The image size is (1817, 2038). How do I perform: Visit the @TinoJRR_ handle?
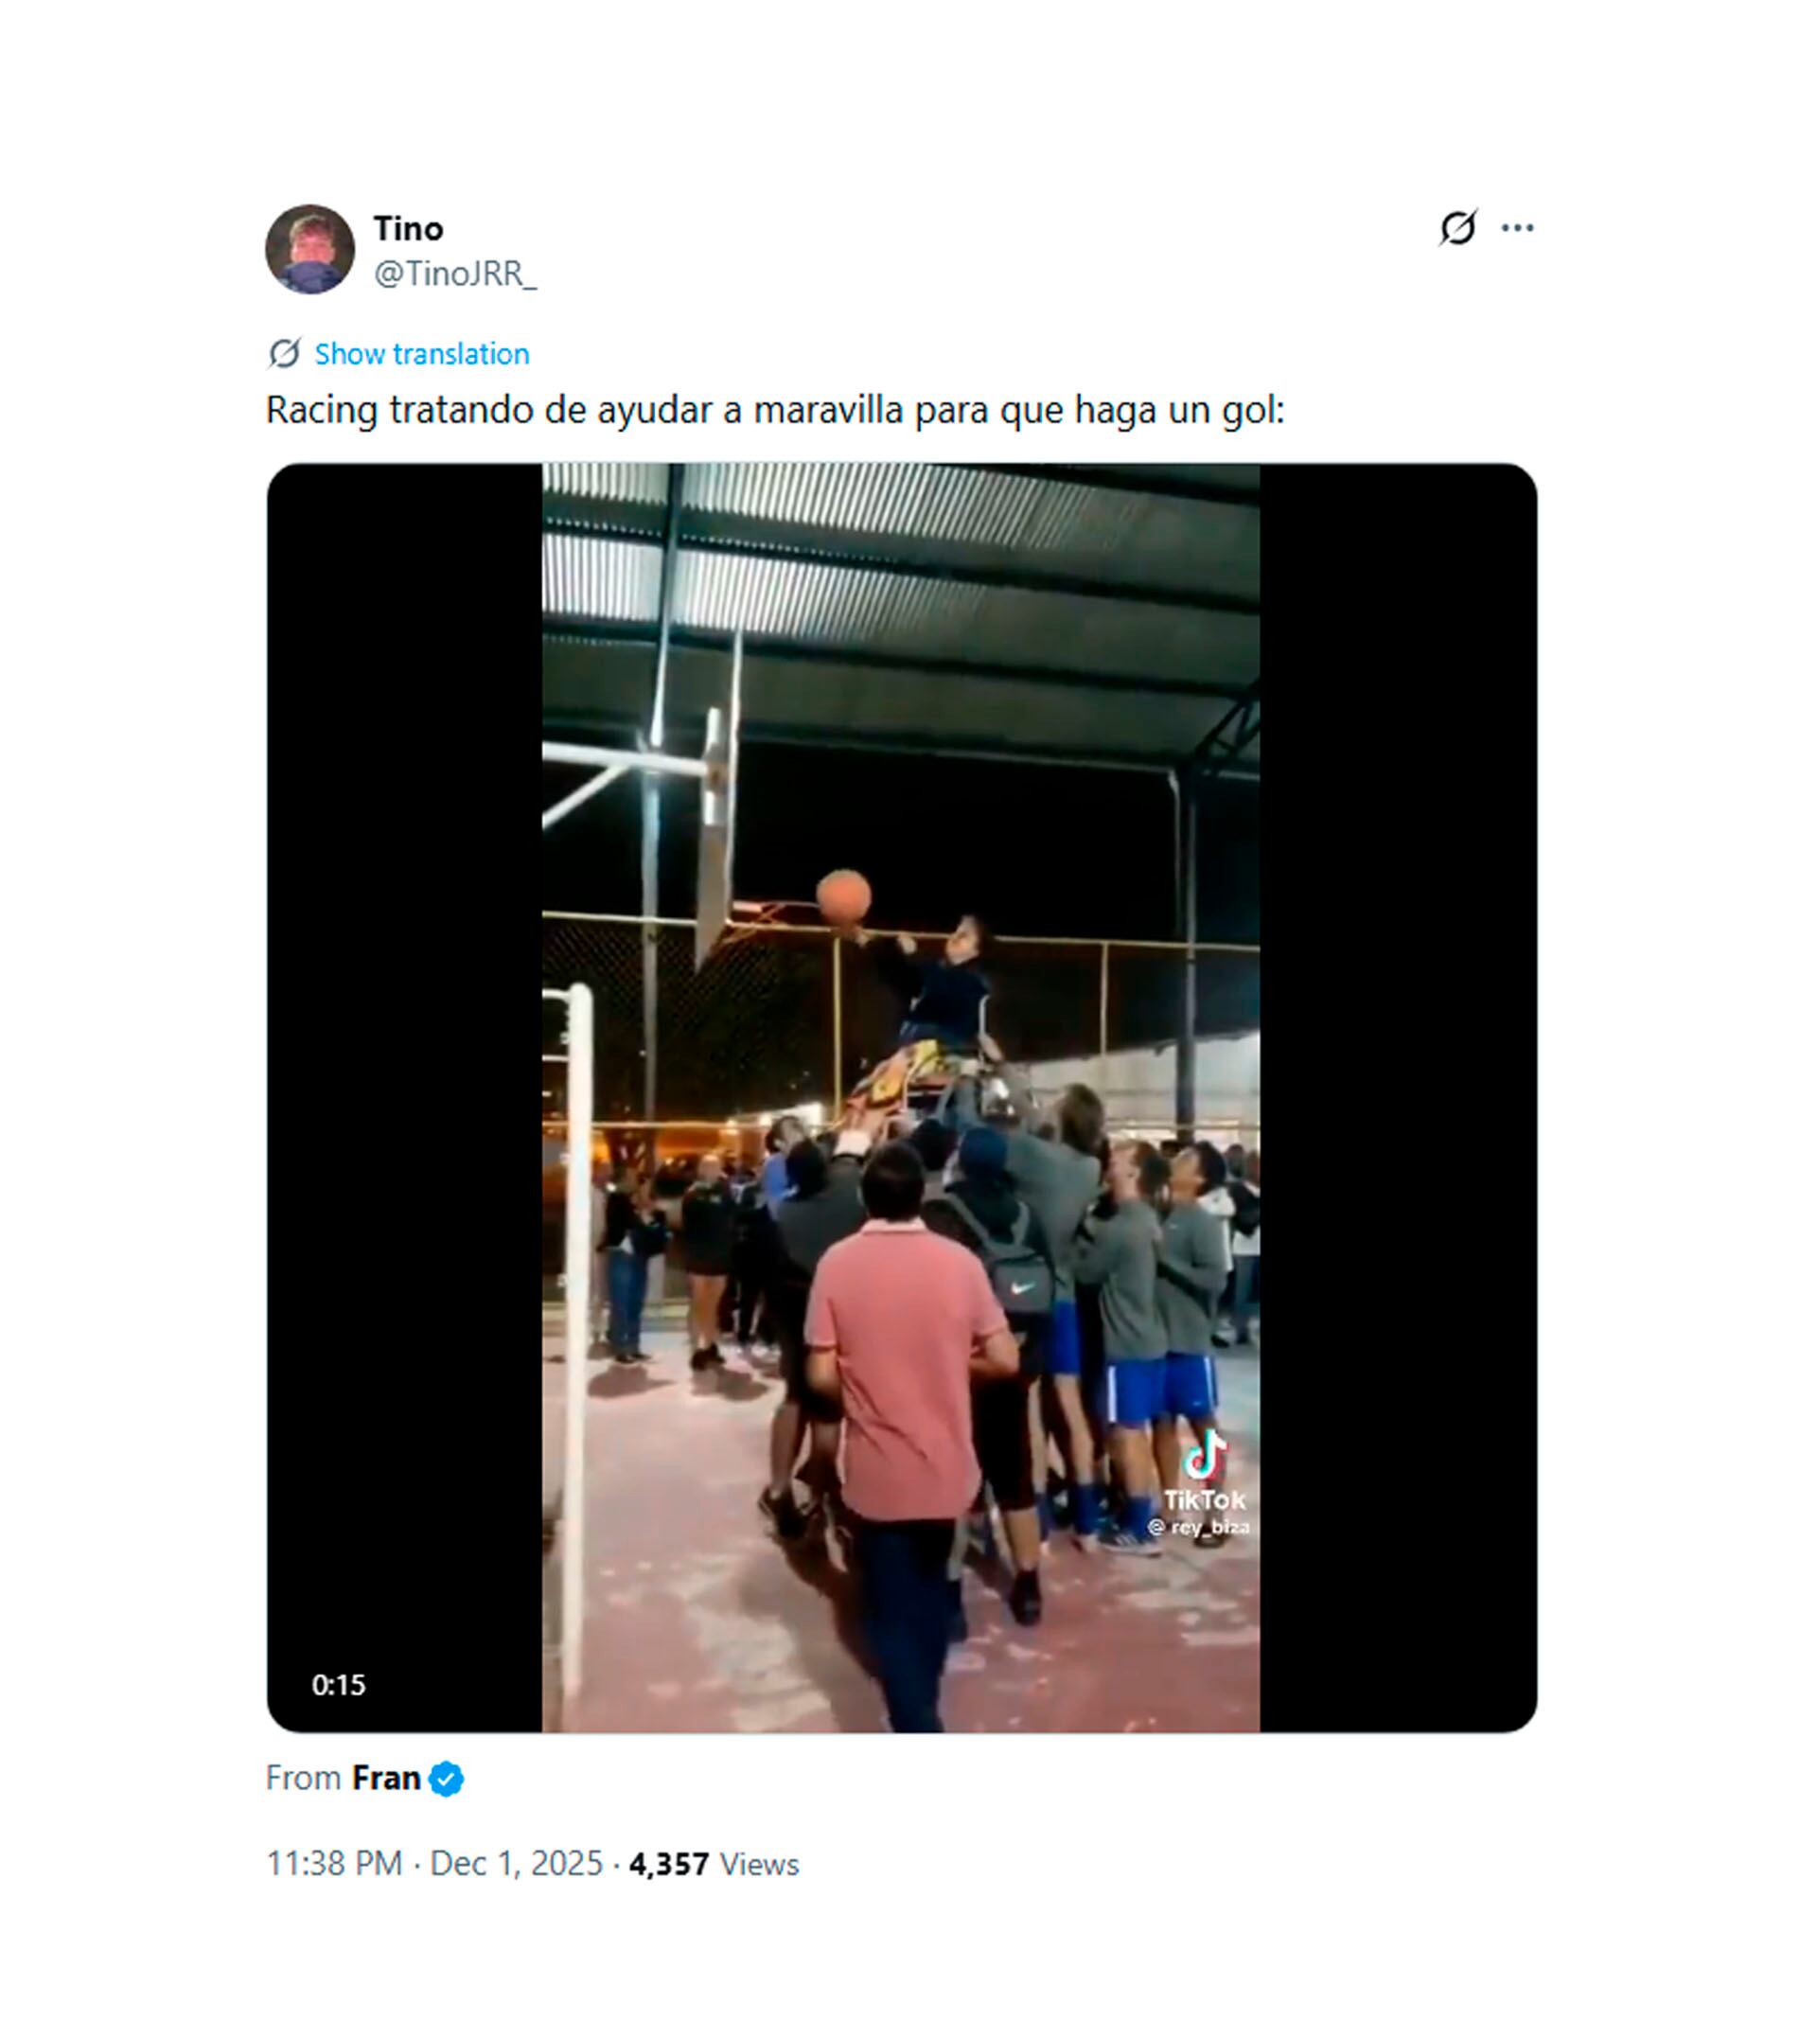[x=455, y=273]
